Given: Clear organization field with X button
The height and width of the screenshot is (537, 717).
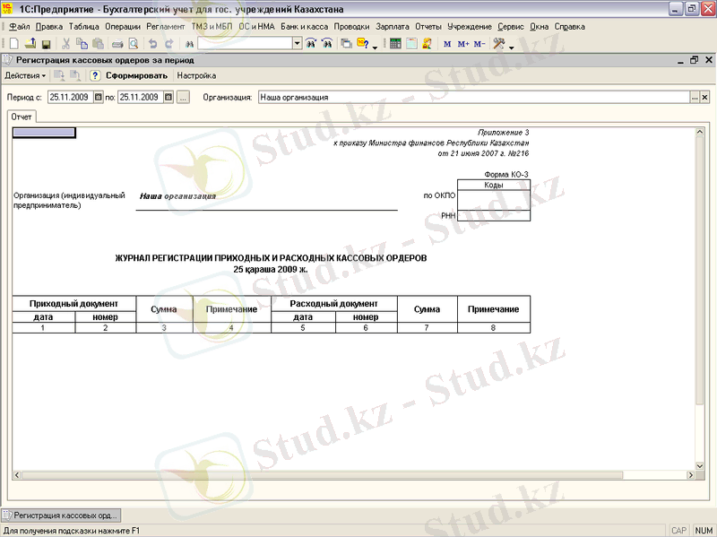Looking at the screenshot, I should click(704, 97).
